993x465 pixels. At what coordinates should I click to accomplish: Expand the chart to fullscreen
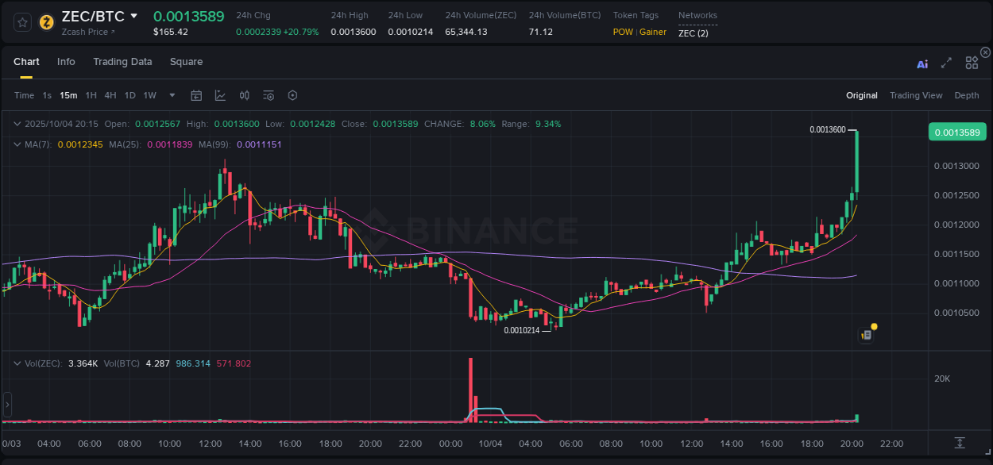click(945, 64)
